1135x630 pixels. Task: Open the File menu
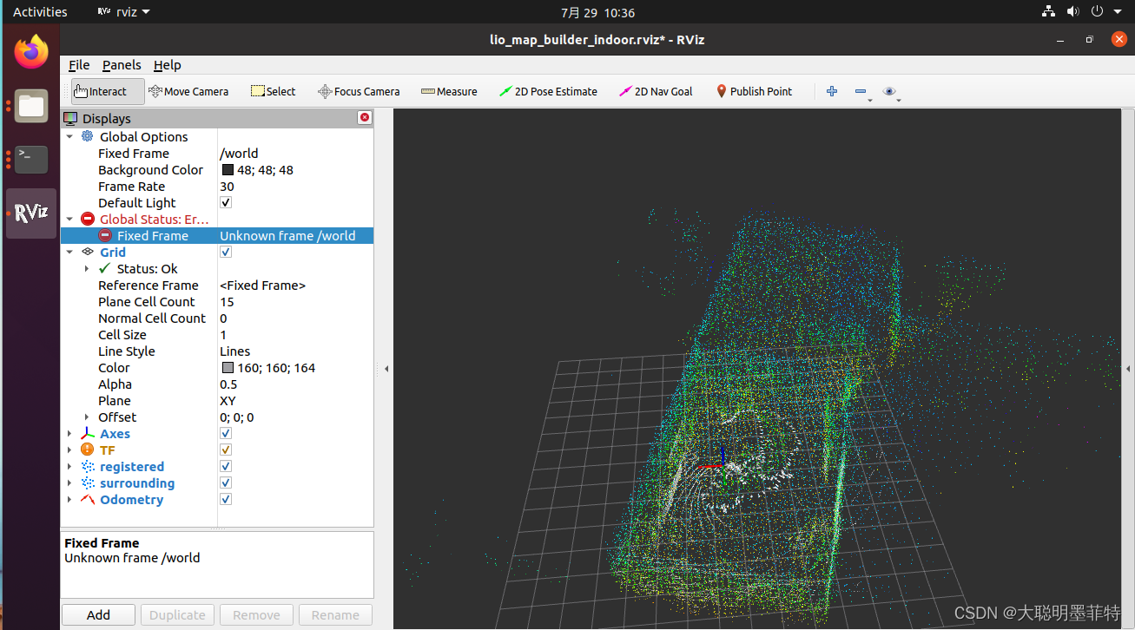(78, 64)
